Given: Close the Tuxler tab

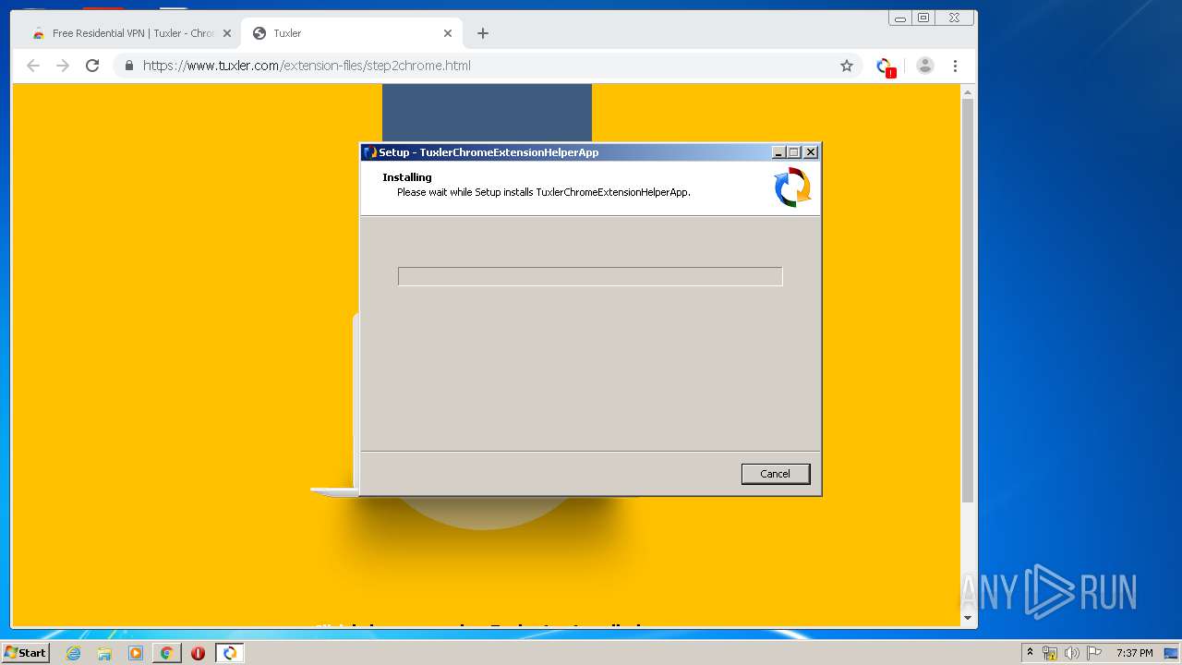Looking at the screenshot, I should pos(448,33).
